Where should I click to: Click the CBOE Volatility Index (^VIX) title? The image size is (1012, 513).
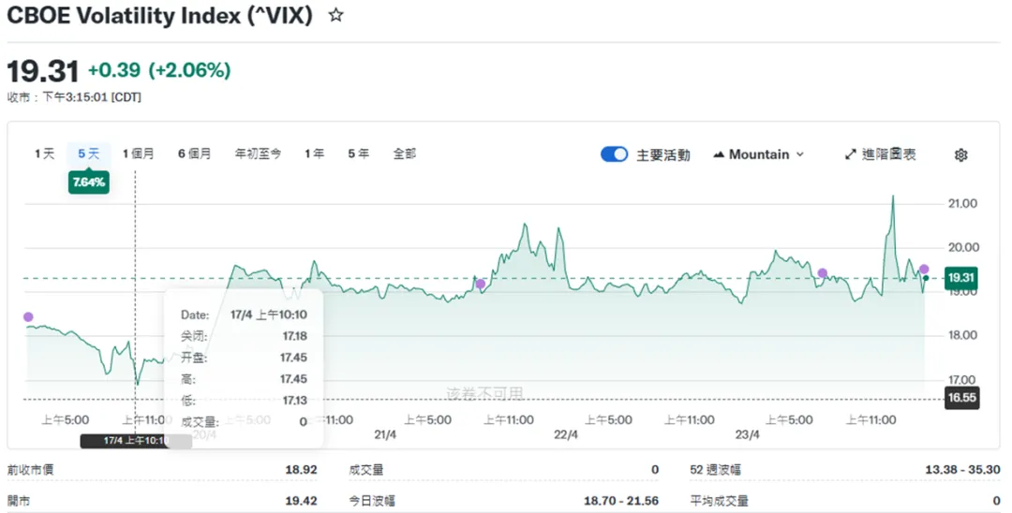(159, 16)
